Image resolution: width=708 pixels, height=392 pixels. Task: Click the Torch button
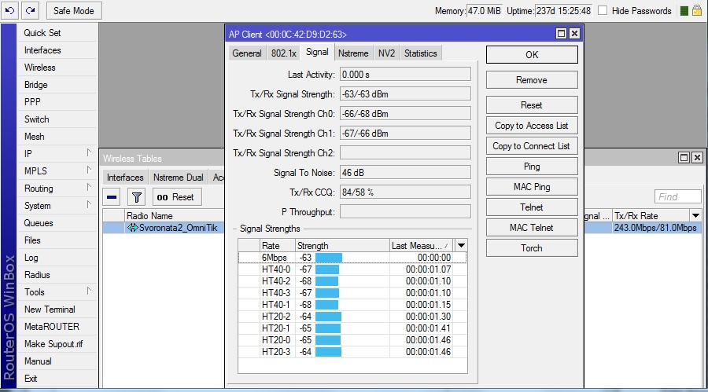point(532,248)
